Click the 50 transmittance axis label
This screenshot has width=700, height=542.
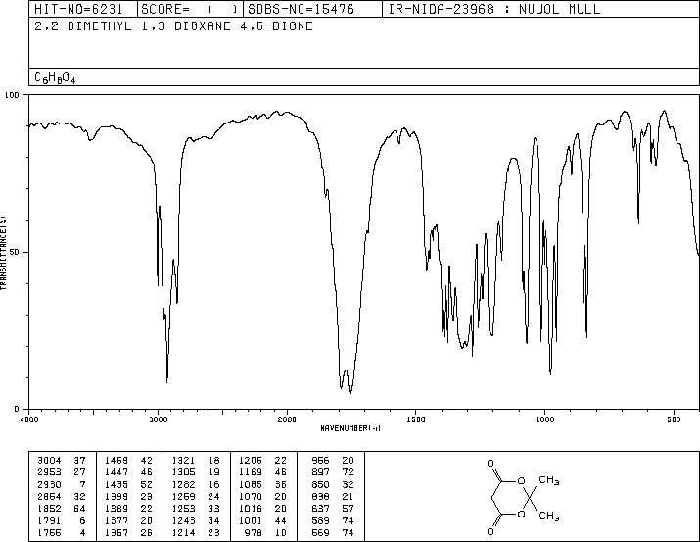[x=15, y=252]
